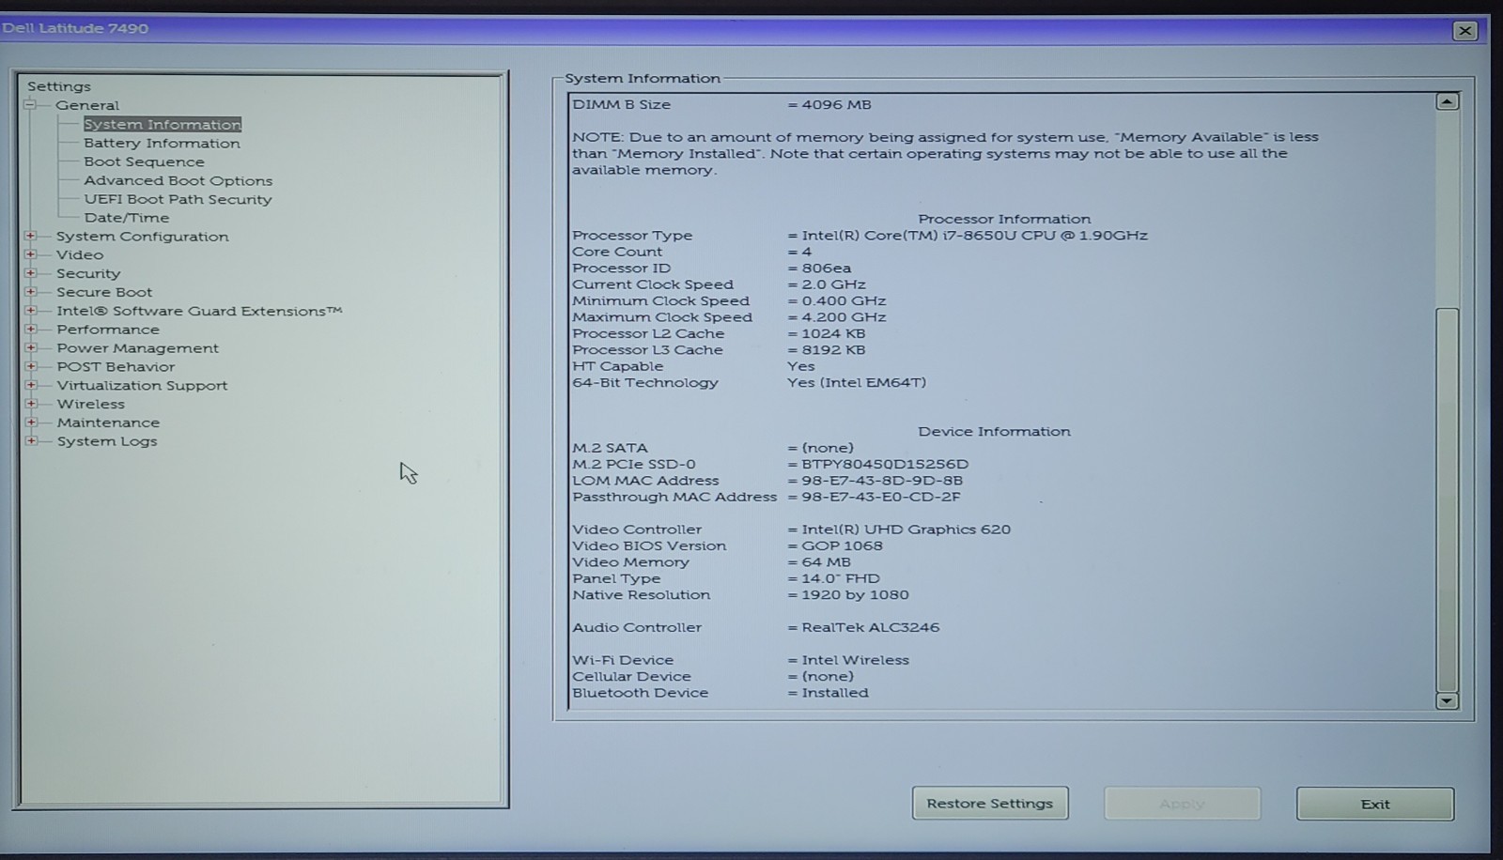Click the Minimum Clock Speed value 0.400 GHz
1503x860 pixels.
tap(844, 301)
